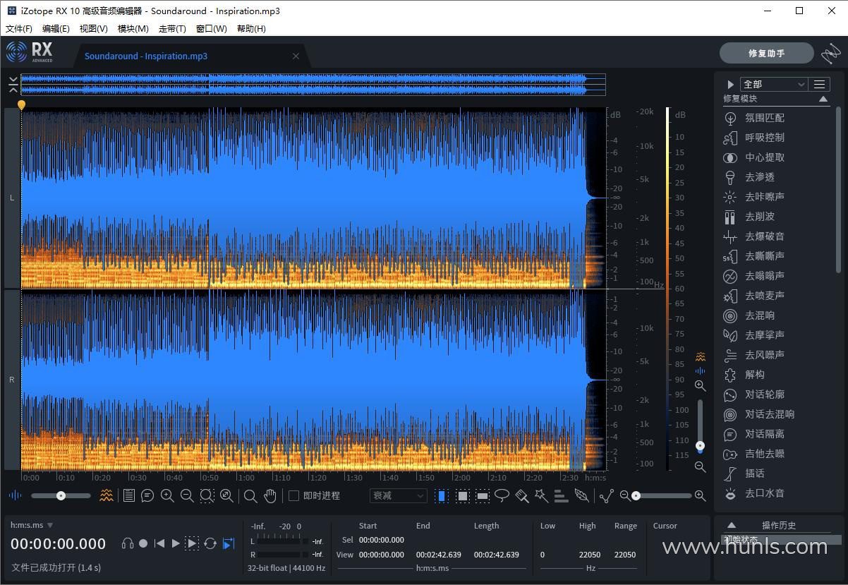Viewport: 848px width, 585px height.
Task: Select the brush selection tool
Action: pyautogui.click(x=522, y=495)
